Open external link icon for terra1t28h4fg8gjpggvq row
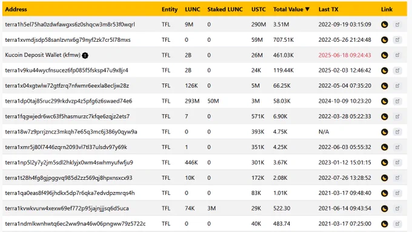This screenshot has height=232, width=412. [x=397, y=178]
